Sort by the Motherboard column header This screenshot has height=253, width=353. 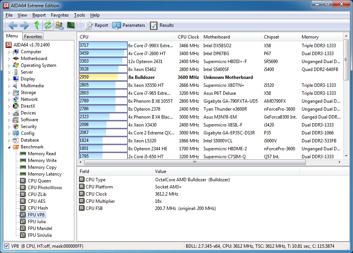[231, 37]
